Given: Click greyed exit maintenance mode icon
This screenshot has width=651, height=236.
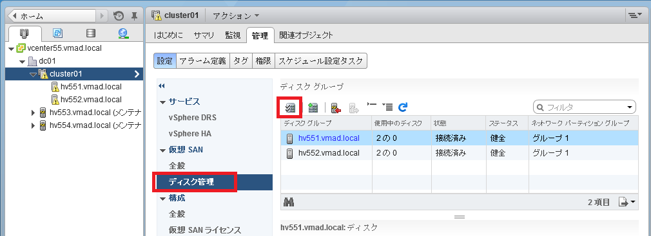Looking at the screenshot, I should pos(354,108).
